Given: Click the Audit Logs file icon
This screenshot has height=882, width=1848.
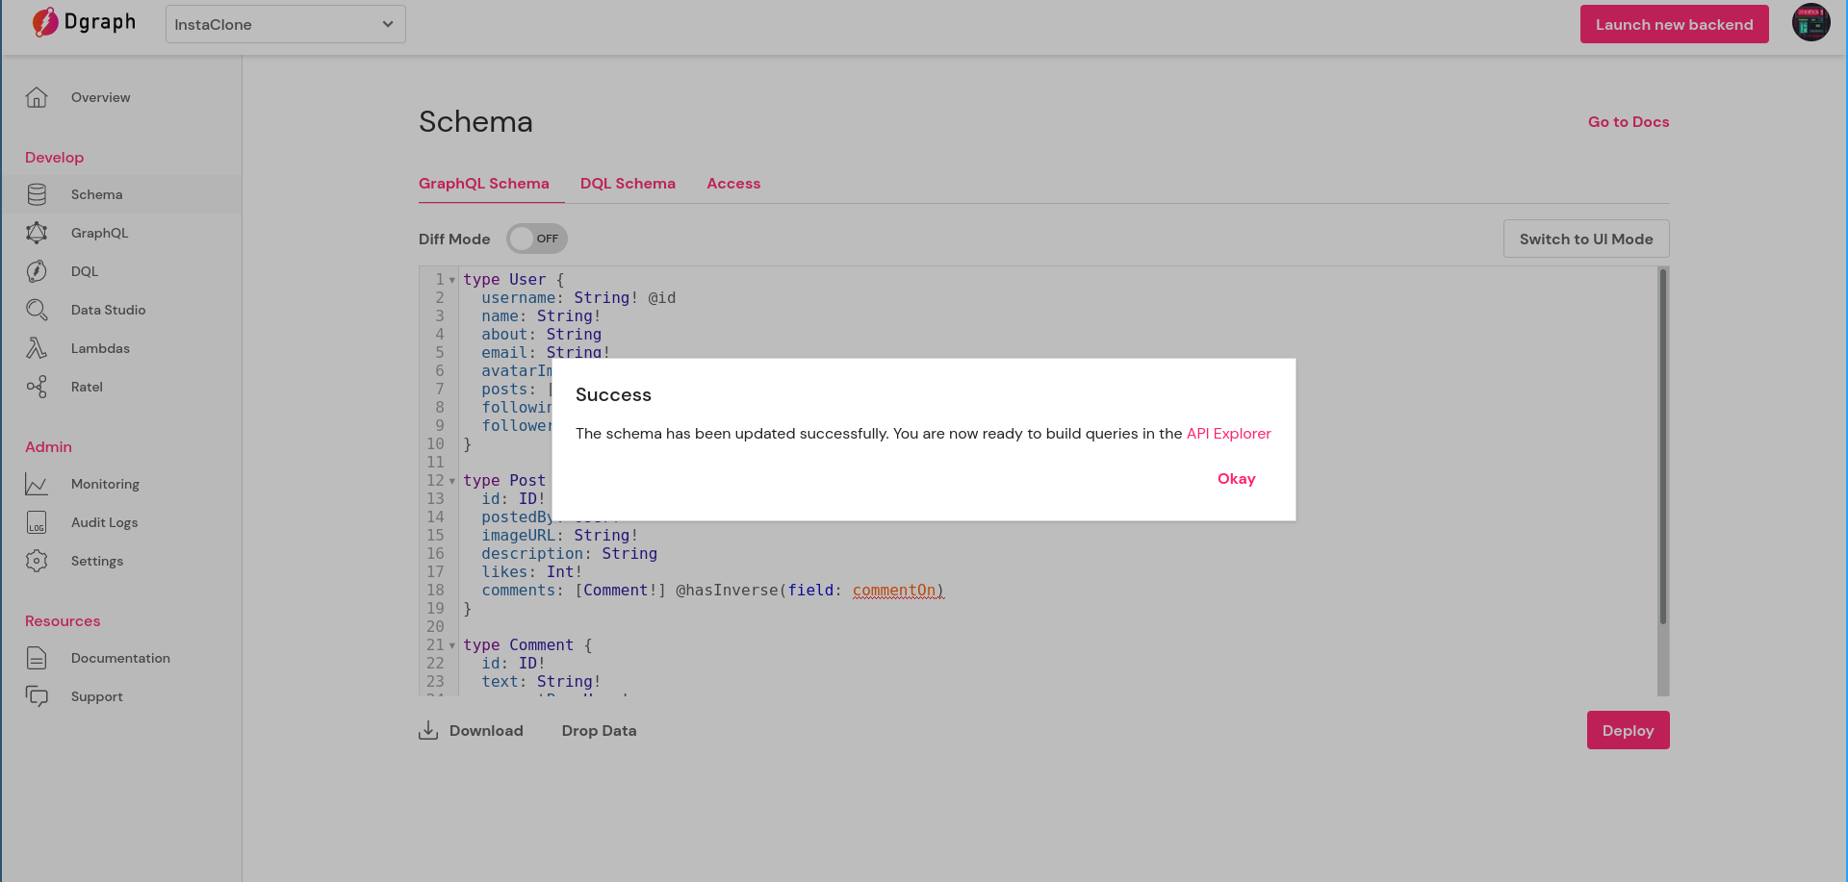Looking at the screenshot, I should pyautogui.click(x=37, y=522).
